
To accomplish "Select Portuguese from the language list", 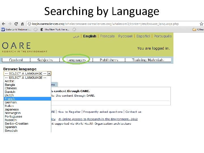I will [x=27, y=116].
